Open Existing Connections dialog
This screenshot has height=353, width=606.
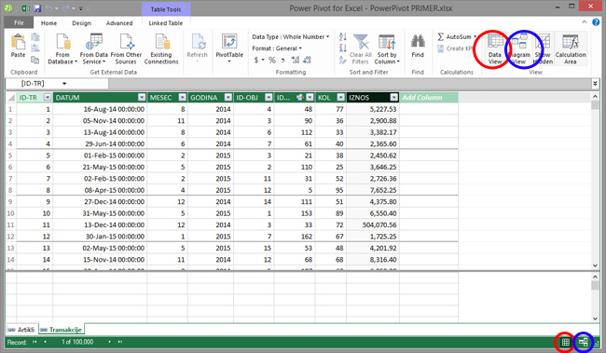(161, 49)
